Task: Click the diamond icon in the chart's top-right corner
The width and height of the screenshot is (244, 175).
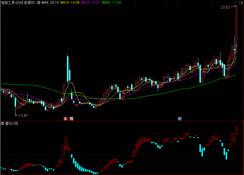Action: [x=235, y=3]
